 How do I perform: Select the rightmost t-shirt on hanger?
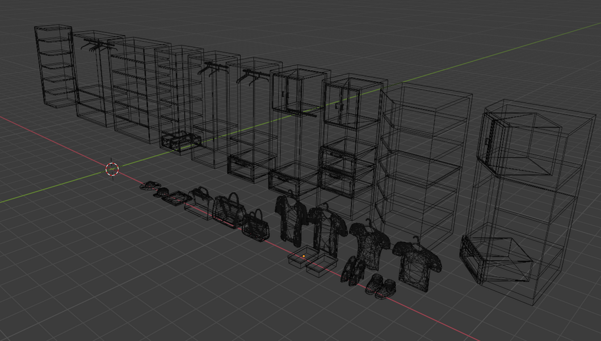click(417, 263)
